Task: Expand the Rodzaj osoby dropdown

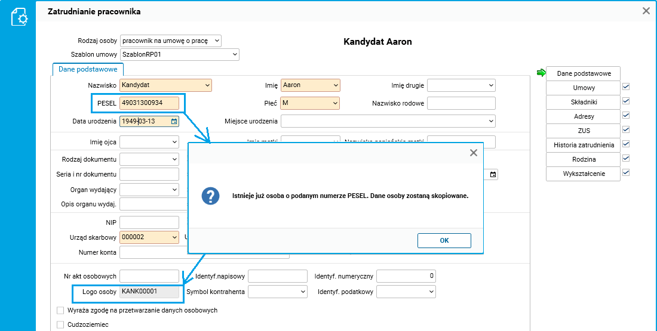Action: [x=171, y=41]
